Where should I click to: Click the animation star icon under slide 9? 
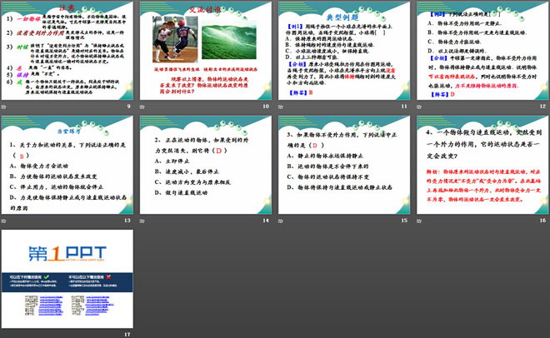(4, 107)
